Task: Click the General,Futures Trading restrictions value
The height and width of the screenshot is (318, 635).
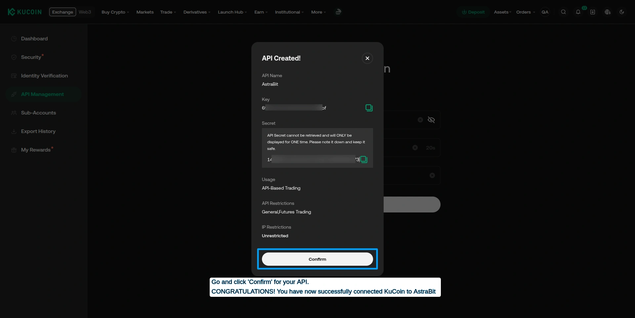Action: (286, 212)
